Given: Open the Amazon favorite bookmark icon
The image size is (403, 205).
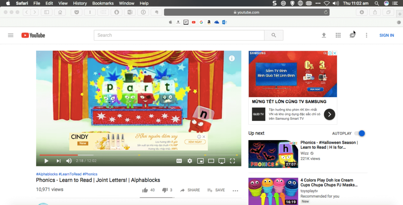Looking at the screenshot, I should click(x=209, y=22).
